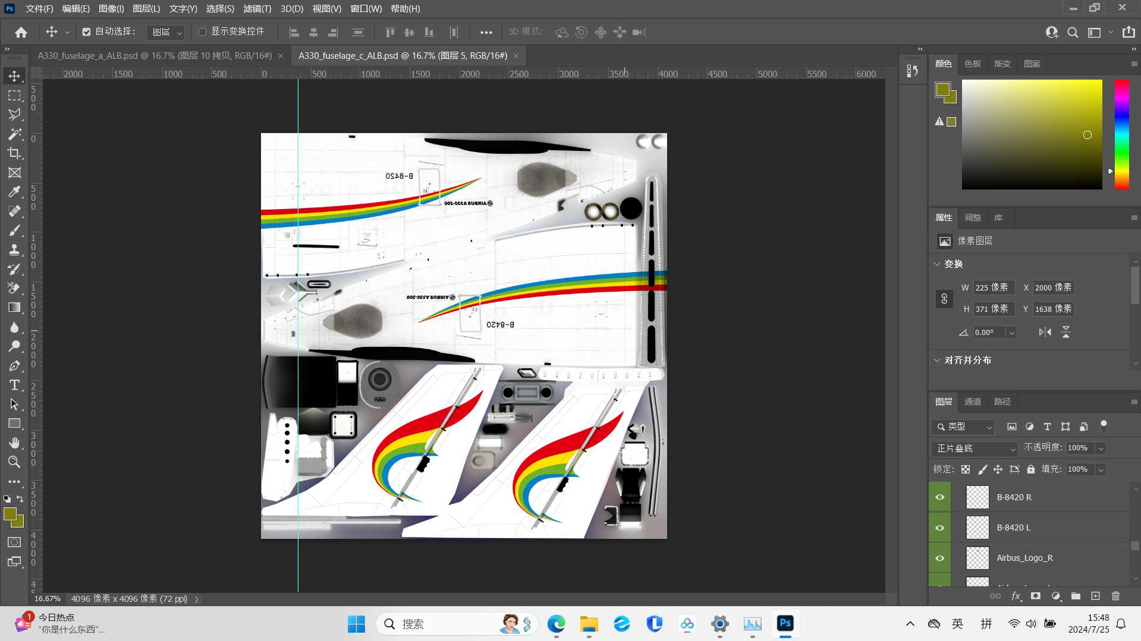Hide the B-8420 R layer
This screenshot has height=641, width=1141.
tap(940, 497)
